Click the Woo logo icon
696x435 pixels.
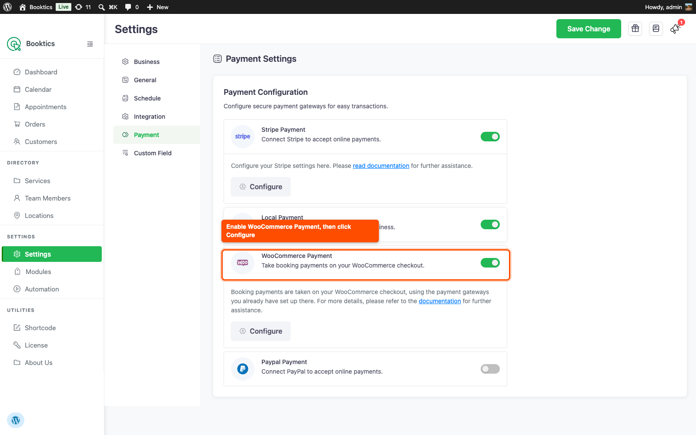pos(243,263)
